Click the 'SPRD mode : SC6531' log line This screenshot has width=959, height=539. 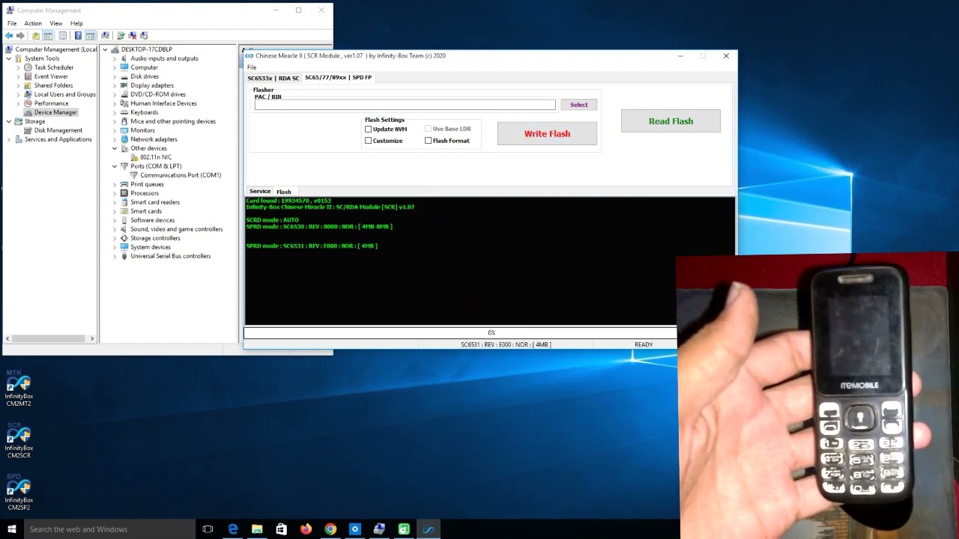[312, 246]
